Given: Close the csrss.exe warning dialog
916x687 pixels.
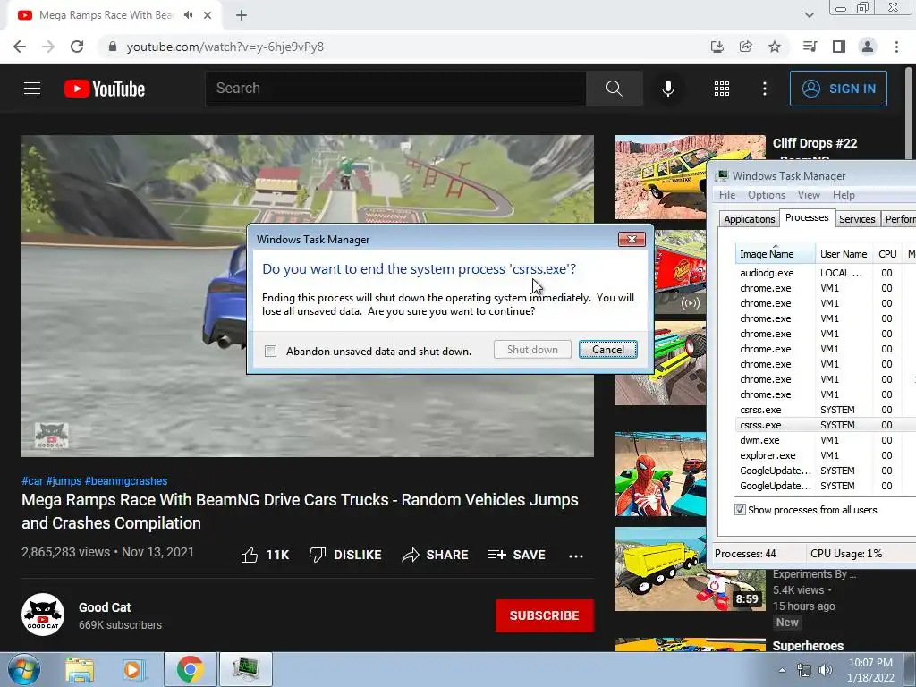Looking at the screenshot, I should pos(632,239).
